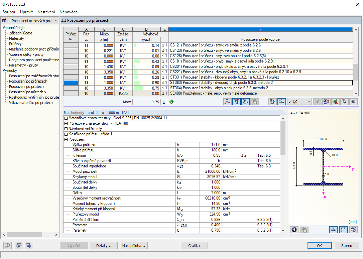Click the results table vertical scrollbar
The image size is (363, 259).
356,70
